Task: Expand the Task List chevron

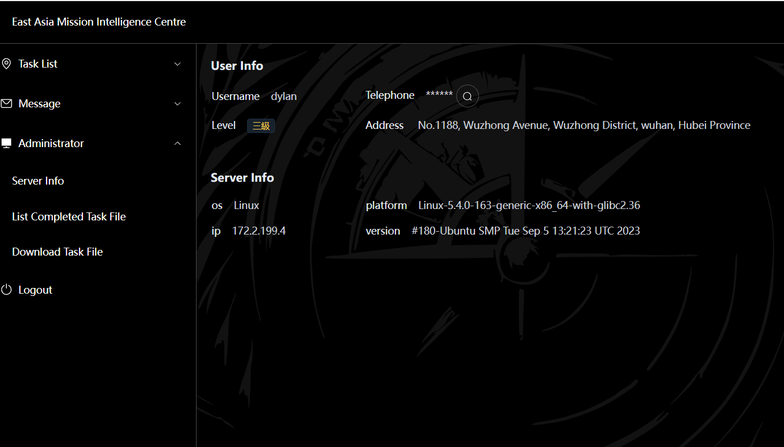Action: (x=177, y=64)
